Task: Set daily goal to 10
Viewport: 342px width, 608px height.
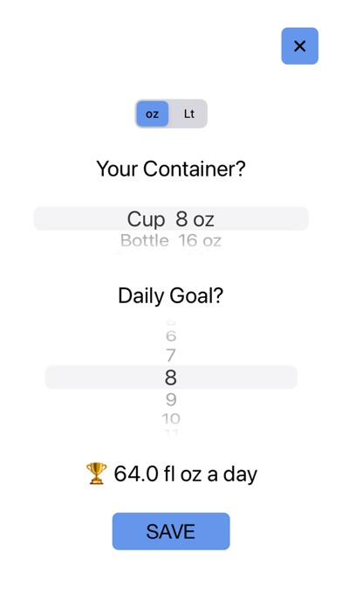Action: point(171,418)
